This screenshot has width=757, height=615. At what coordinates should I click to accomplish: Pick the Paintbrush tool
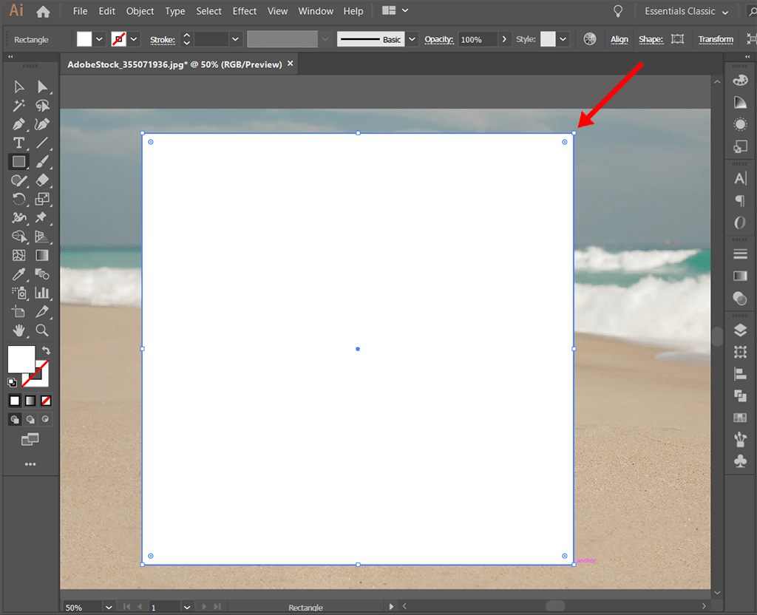click(42, 162)
